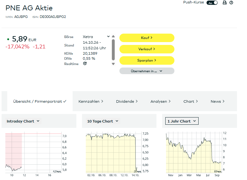Click the print page icon
247x180 pixels.
coord(224,3)
